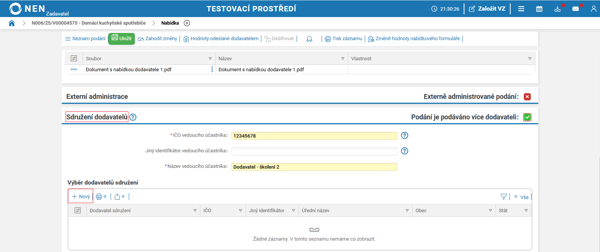Click the filter funnel icon
Screen dimensions: 600x252
tap(503, 197)
